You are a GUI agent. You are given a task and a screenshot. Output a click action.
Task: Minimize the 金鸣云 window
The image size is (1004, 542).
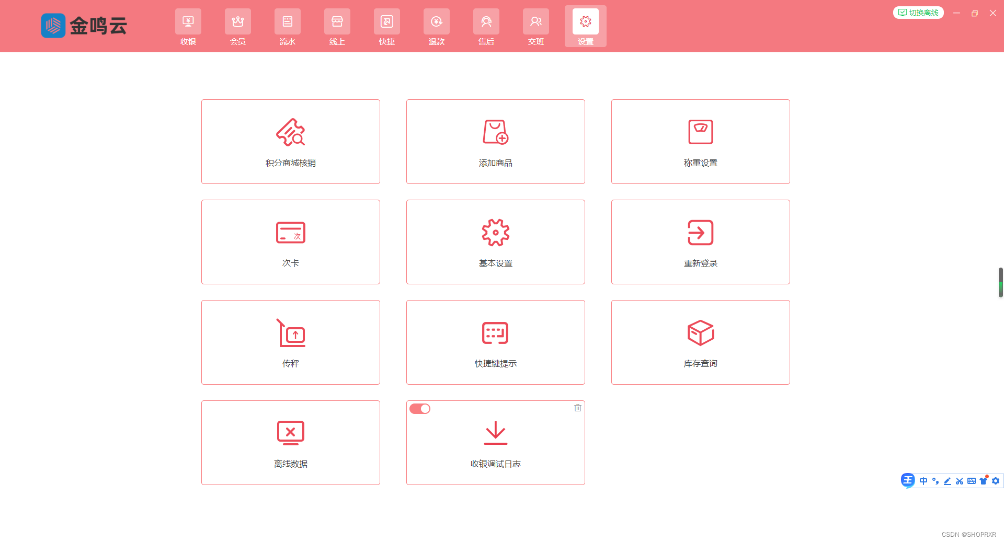point(956,13)
